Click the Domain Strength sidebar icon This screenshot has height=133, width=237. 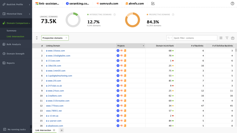[x=4, y=54]
